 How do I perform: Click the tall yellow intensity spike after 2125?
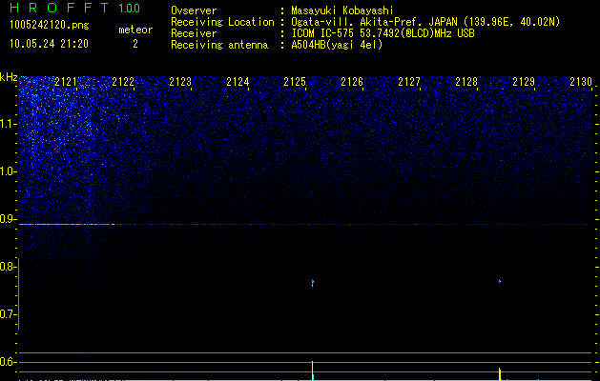313,371
